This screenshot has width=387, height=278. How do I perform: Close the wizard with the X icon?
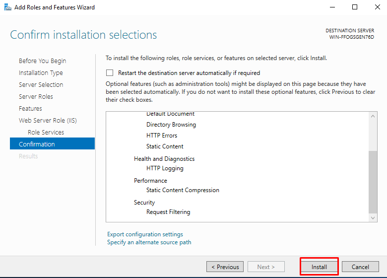tap(378, 7)
